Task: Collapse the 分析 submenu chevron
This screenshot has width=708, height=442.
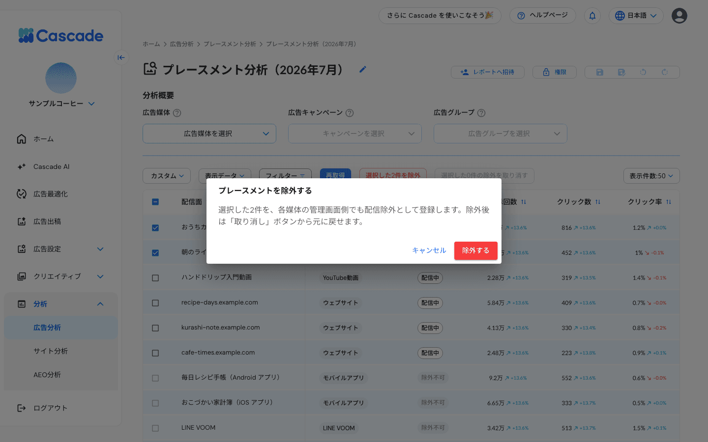Action: click(100, 304)
